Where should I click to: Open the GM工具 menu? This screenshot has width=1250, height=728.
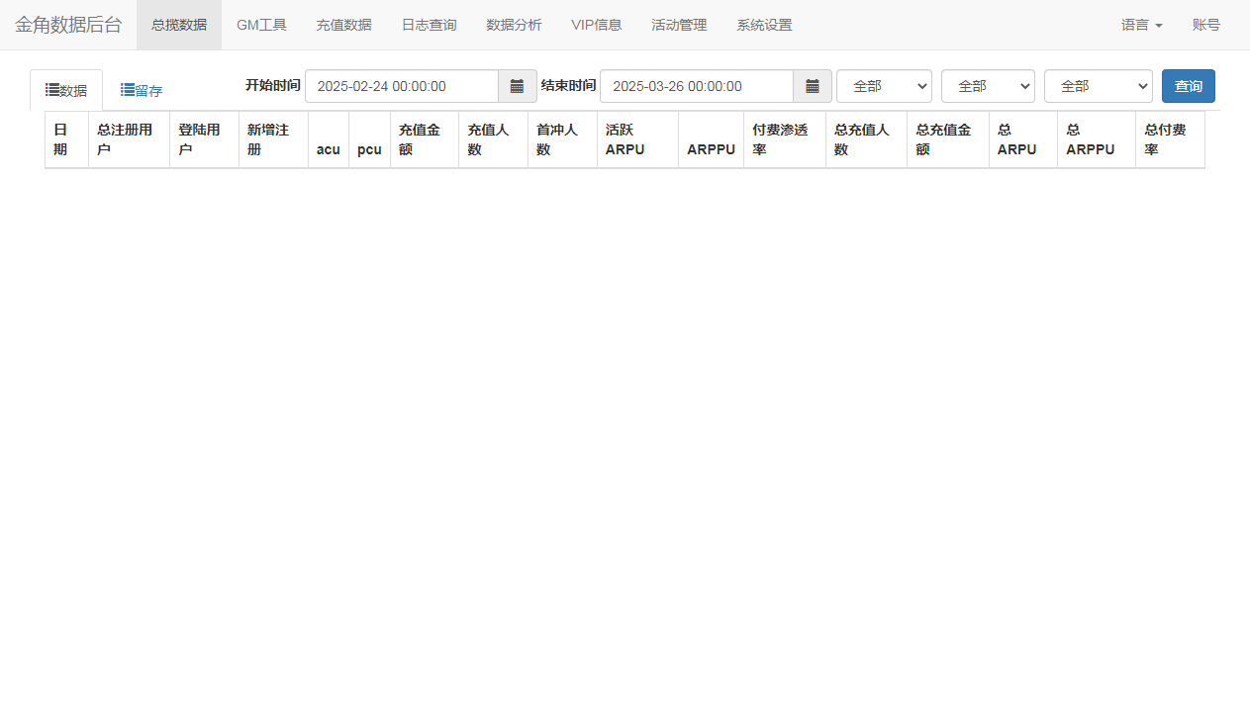(x=261, y=25)
